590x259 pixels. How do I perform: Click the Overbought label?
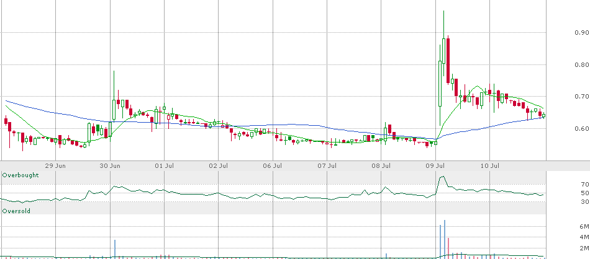click(20, 175)
